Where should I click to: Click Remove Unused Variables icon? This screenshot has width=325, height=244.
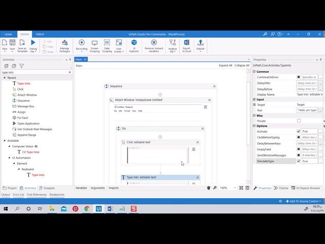pos(154,43)
